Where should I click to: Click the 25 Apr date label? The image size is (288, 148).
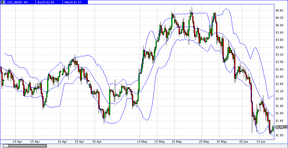click(79, 142)
